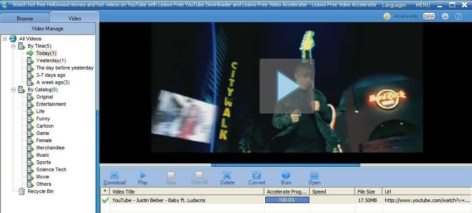Click the All Videos globe icon
The height and width of the screenshot is (213, 472).
[x=13, y=39]
